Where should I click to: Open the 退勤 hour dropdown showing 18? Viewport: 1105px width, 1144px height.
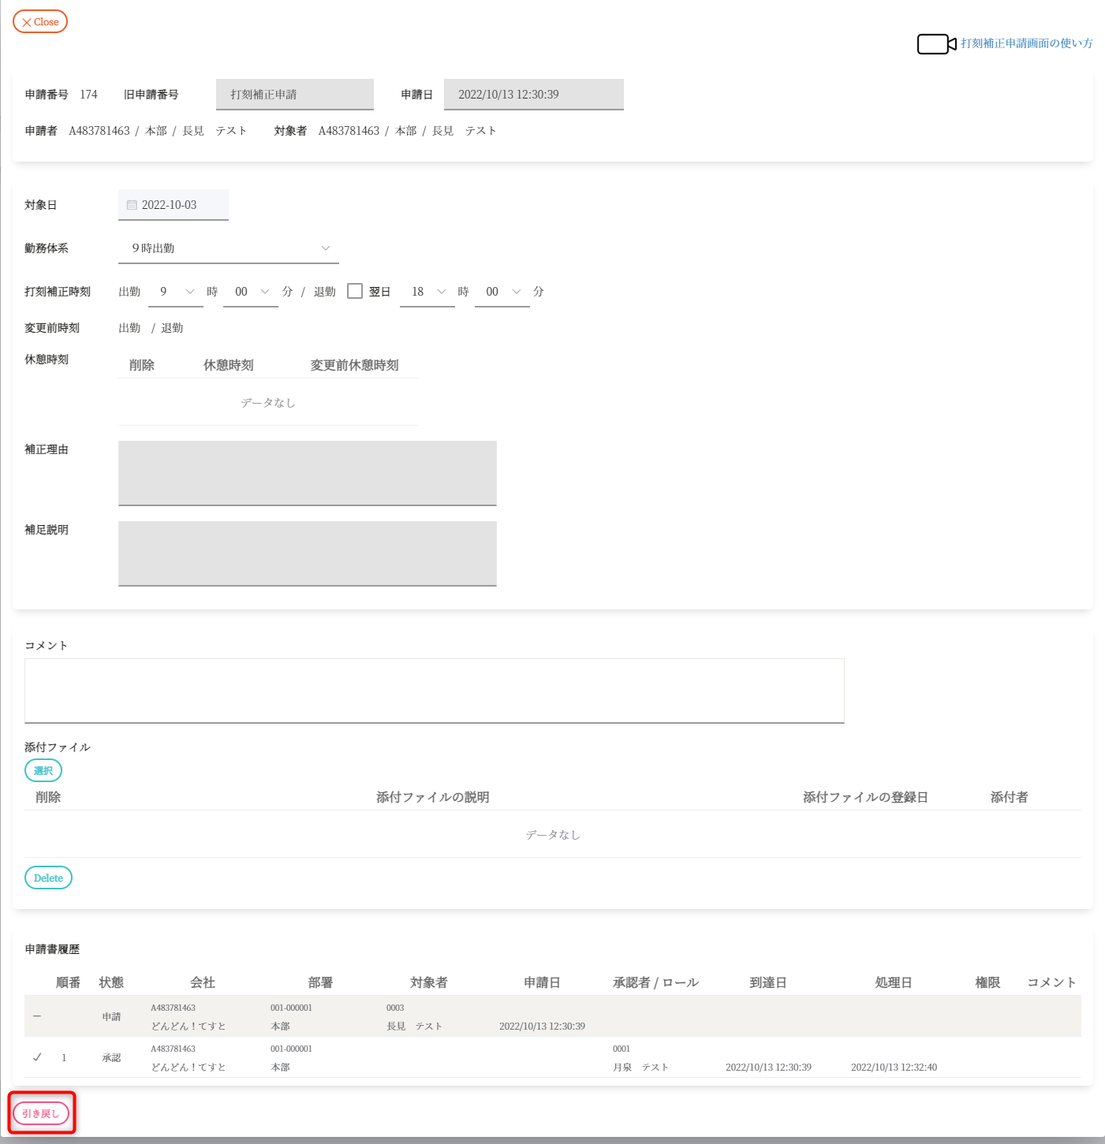pyautogui.click(x=427, y=292)
